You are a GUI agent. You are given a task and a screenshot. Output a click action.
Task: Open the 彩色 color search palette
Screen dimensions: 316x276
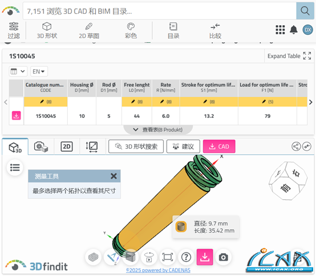131,30
